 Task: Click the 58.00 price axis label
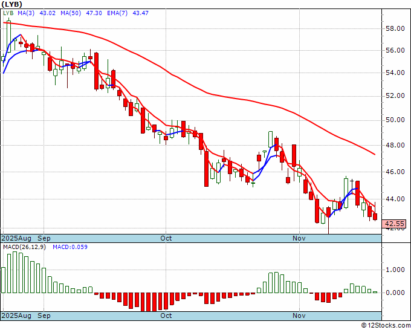pos(395,28)
